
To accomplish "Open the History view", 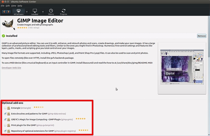I will [x=51, y=12].
